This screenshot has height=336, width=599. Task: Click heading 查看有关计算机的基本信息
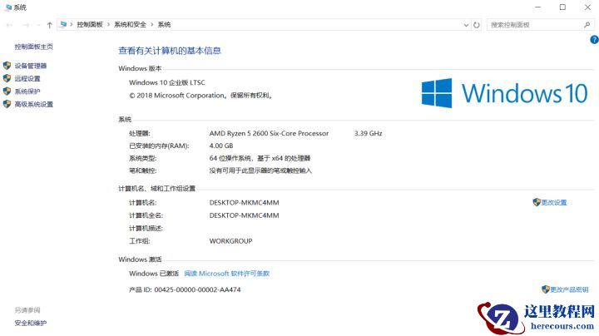tap(170, 51)
